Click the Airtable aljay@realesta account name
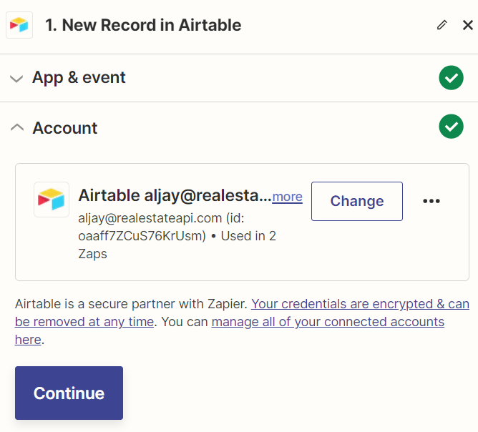 coord(175,195)
